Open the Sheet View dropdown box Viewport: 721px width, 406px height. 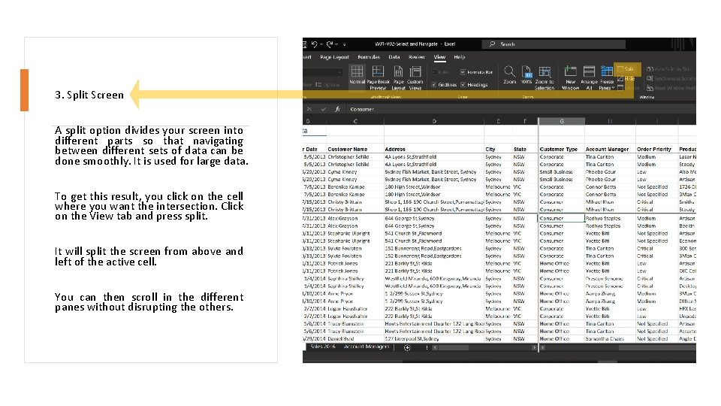point(323,72)
